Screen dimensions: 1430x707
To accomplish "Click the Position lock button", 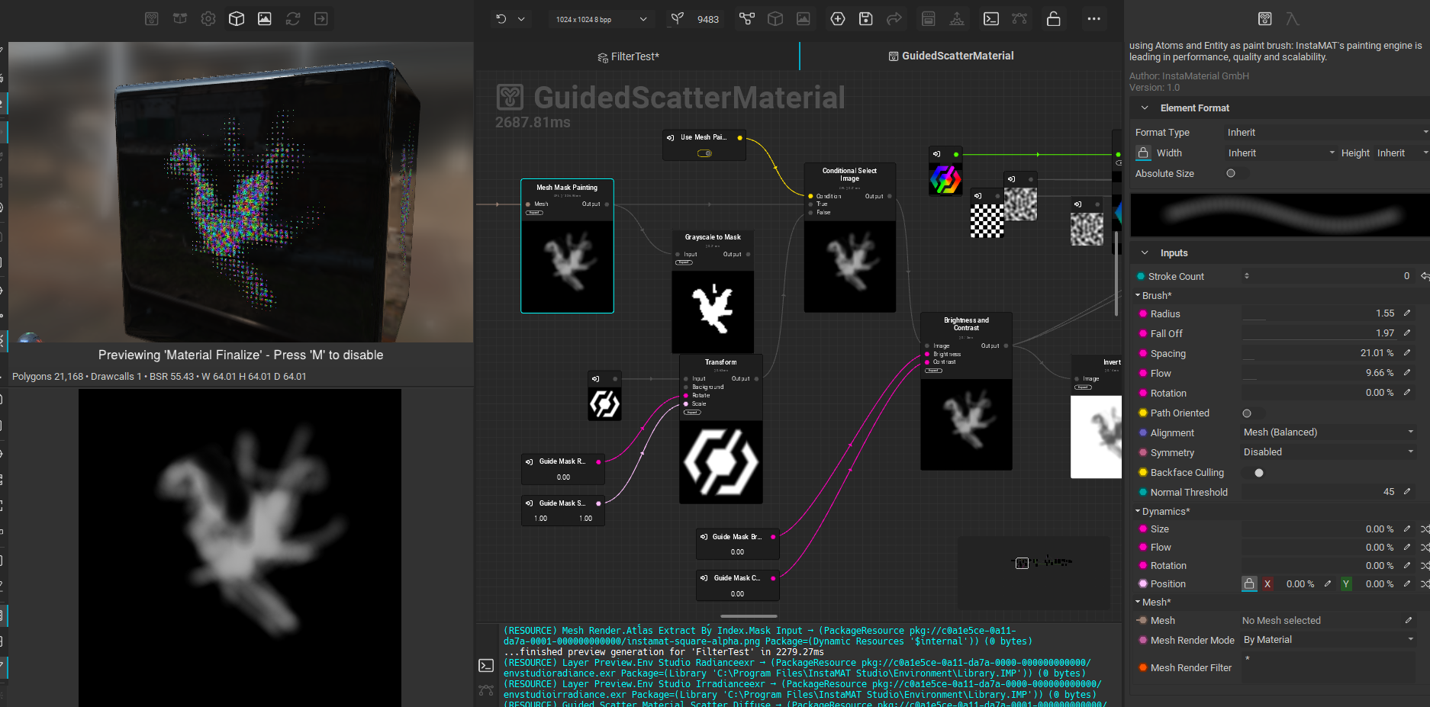I will (1249, 584).
